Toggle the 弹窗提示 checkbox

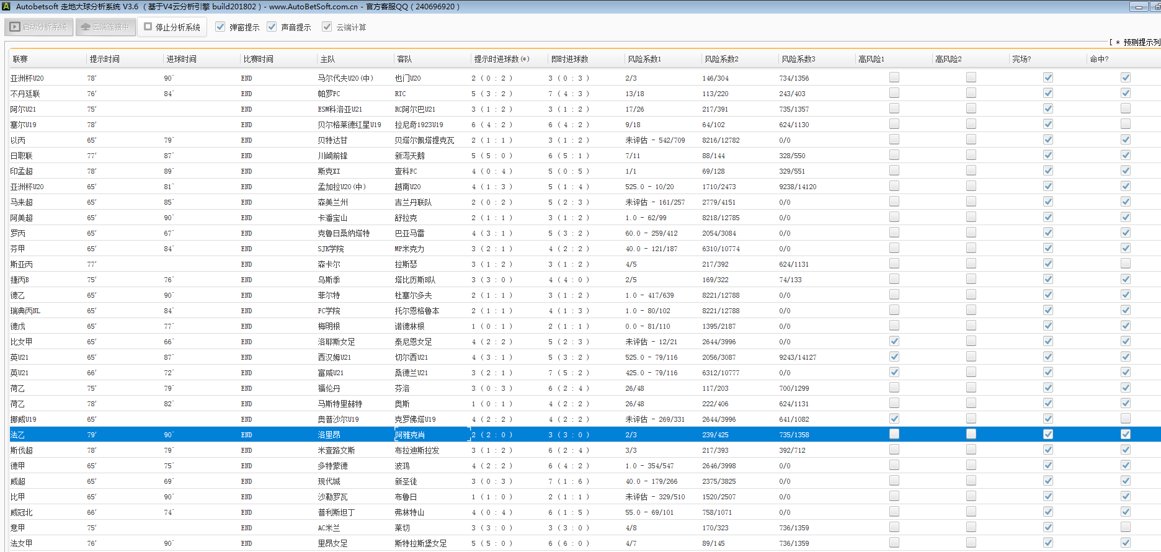tap(220, 27)
